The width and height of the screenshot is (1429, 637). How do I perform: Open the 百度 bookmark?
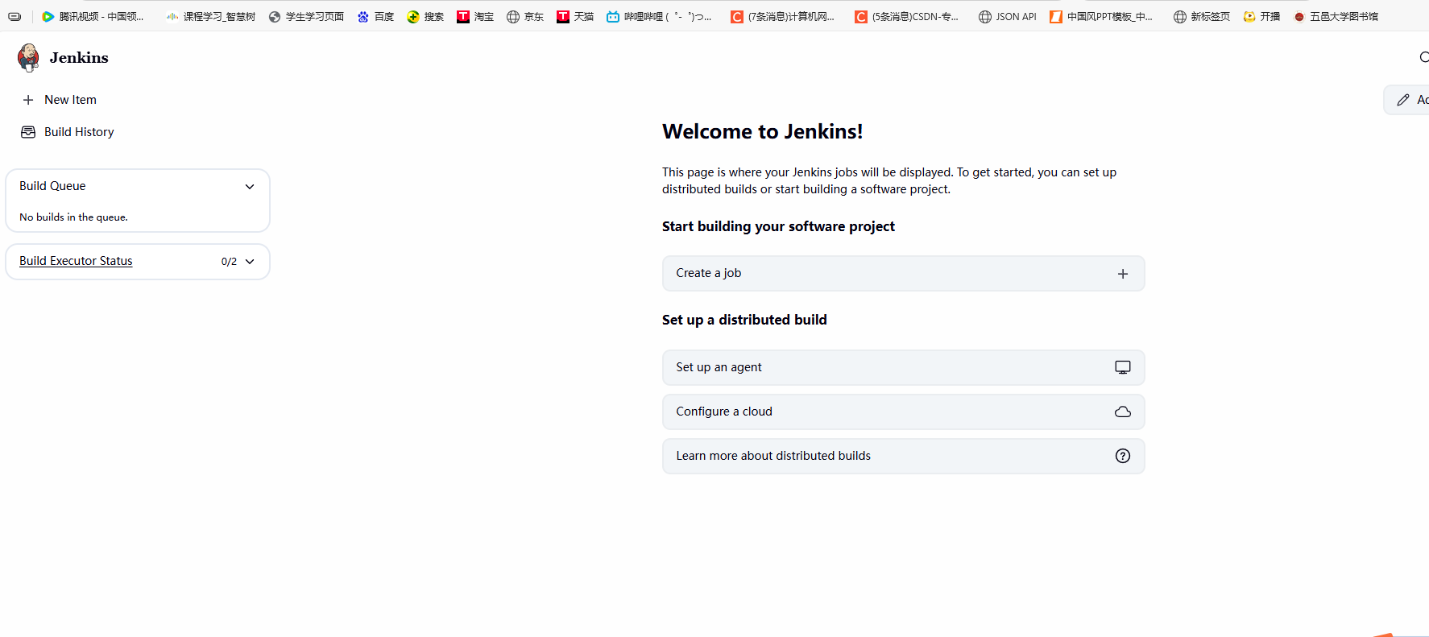coord(375,16)
